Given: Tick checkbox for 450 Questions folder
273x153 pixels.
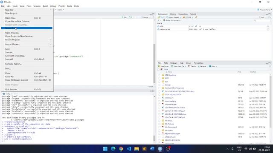Looking at the screenshot, I should pos(159,75).
